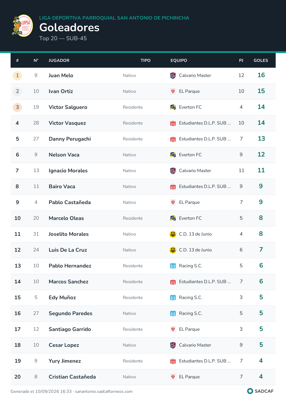The height and width of the screenshot is (405, 286).
Task: Click the JUGADOR column header
Action: pyautogui.click(x=59, y=61)
